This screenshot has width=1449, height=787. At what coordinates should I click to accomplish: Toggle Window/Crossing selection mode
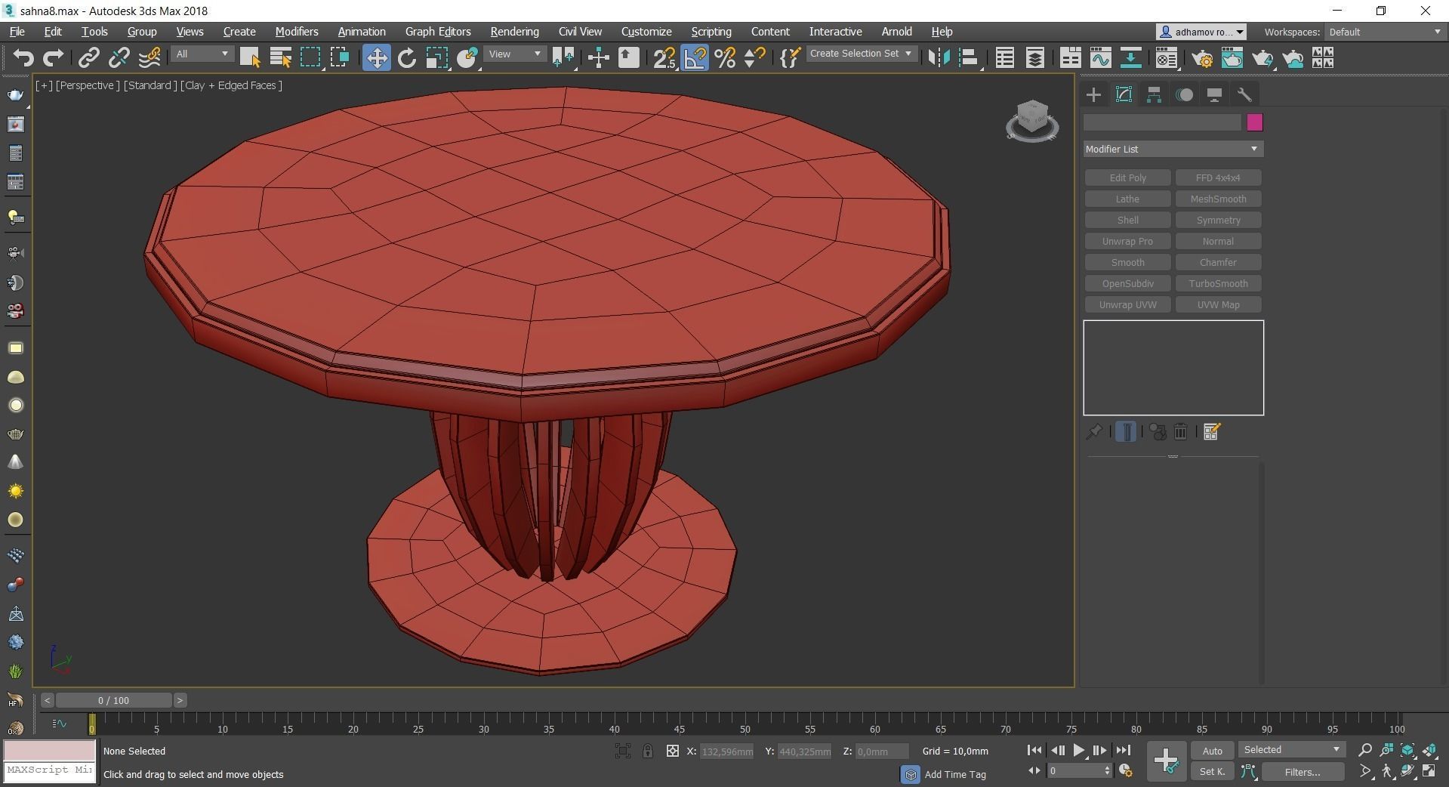click(340, 58)
